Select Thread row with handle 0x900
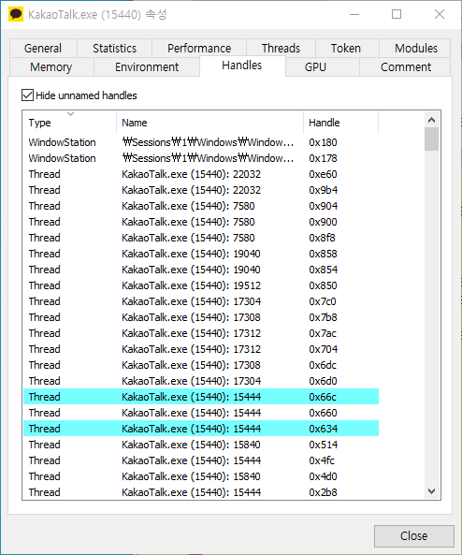This screenshot has height=555, width=462. 201,222
